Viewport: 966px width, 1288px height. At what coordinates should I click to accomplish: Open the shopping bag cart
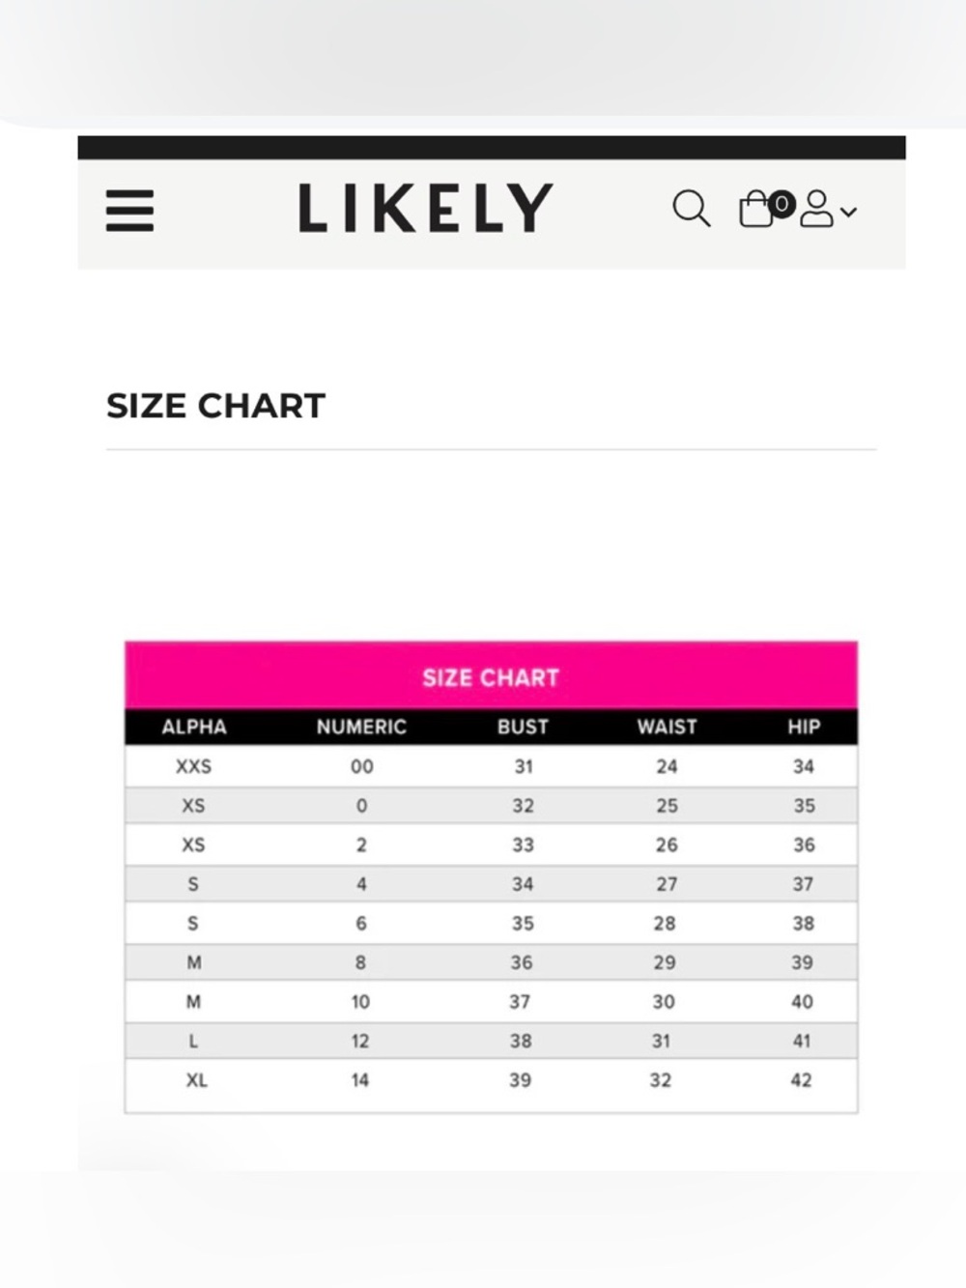tap(756, 209)
